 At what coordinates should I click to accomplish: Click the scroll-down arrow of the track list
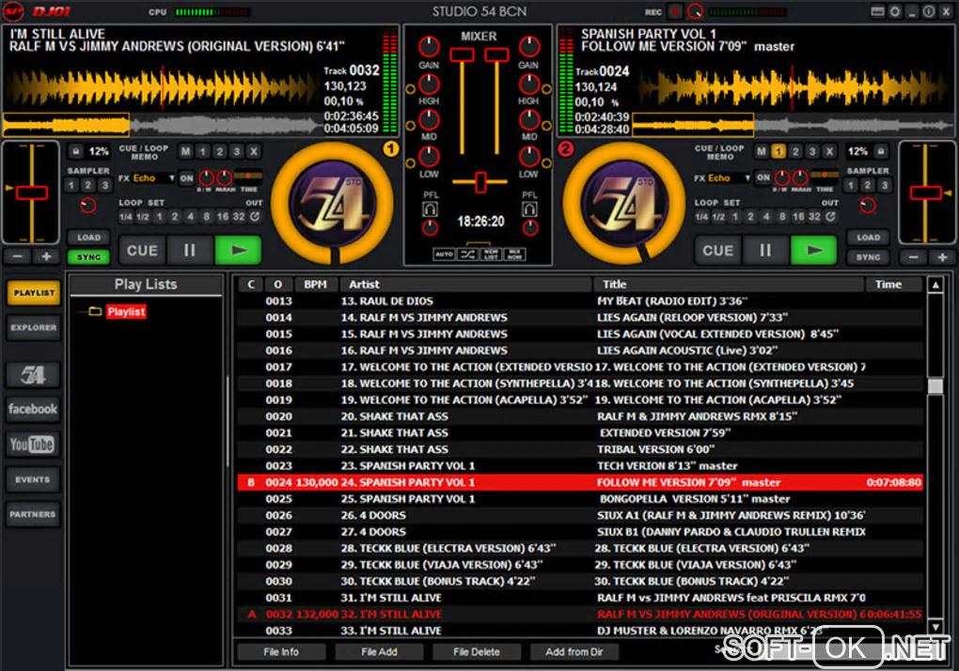[x=935, y=627]
